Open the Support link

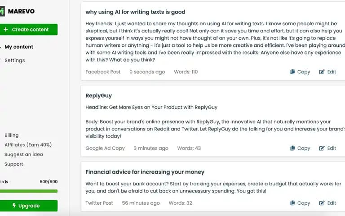tap(13, 164)
